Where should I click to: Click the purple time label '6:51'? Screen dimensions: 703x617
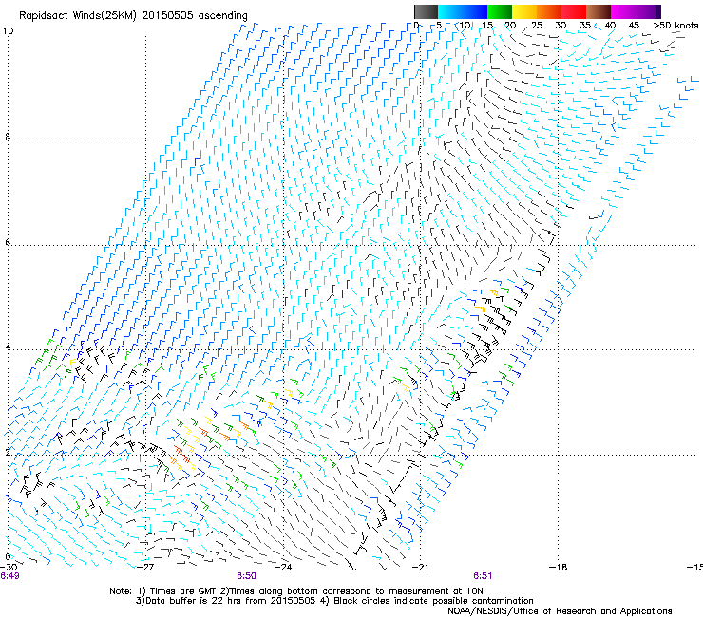click(483, 576)
